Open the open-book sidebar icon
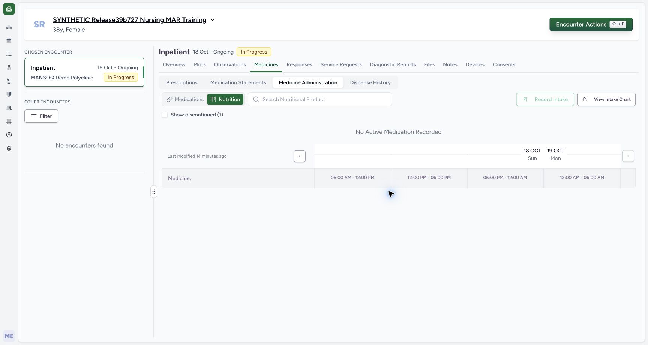Viewport: 648px width, 345px height. pos(9,94)
